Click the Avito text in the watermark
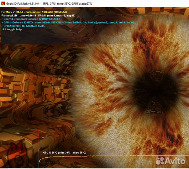 coord(175,161)
